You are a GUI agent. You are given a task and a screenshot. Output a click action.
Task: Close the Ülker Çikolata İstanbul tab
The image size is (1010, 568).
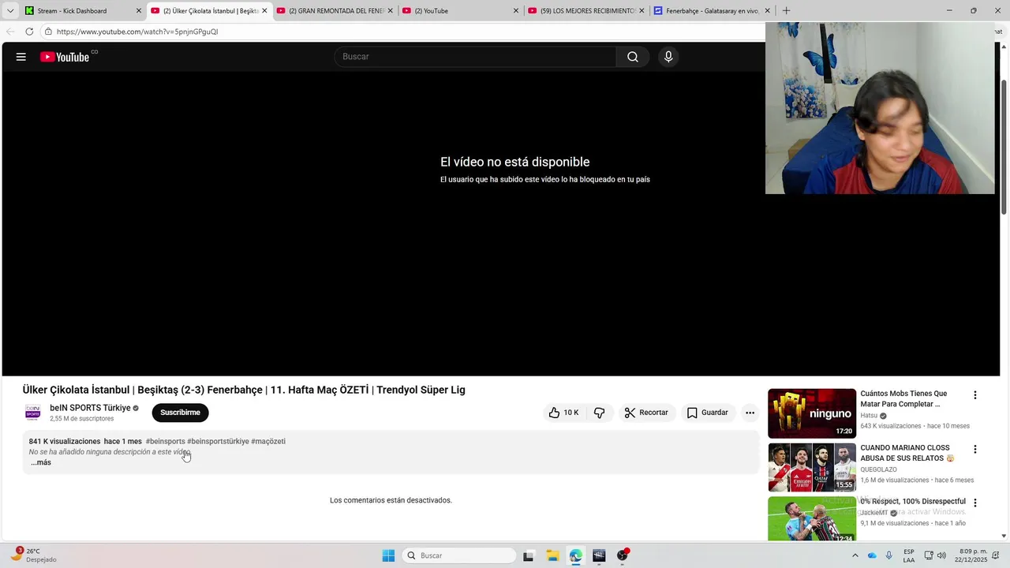(264, 11)
